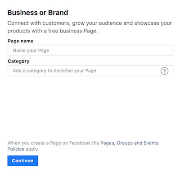Click the Category label above the field
The width and height of the screenshot is (180, 179).
pos(18,61)
